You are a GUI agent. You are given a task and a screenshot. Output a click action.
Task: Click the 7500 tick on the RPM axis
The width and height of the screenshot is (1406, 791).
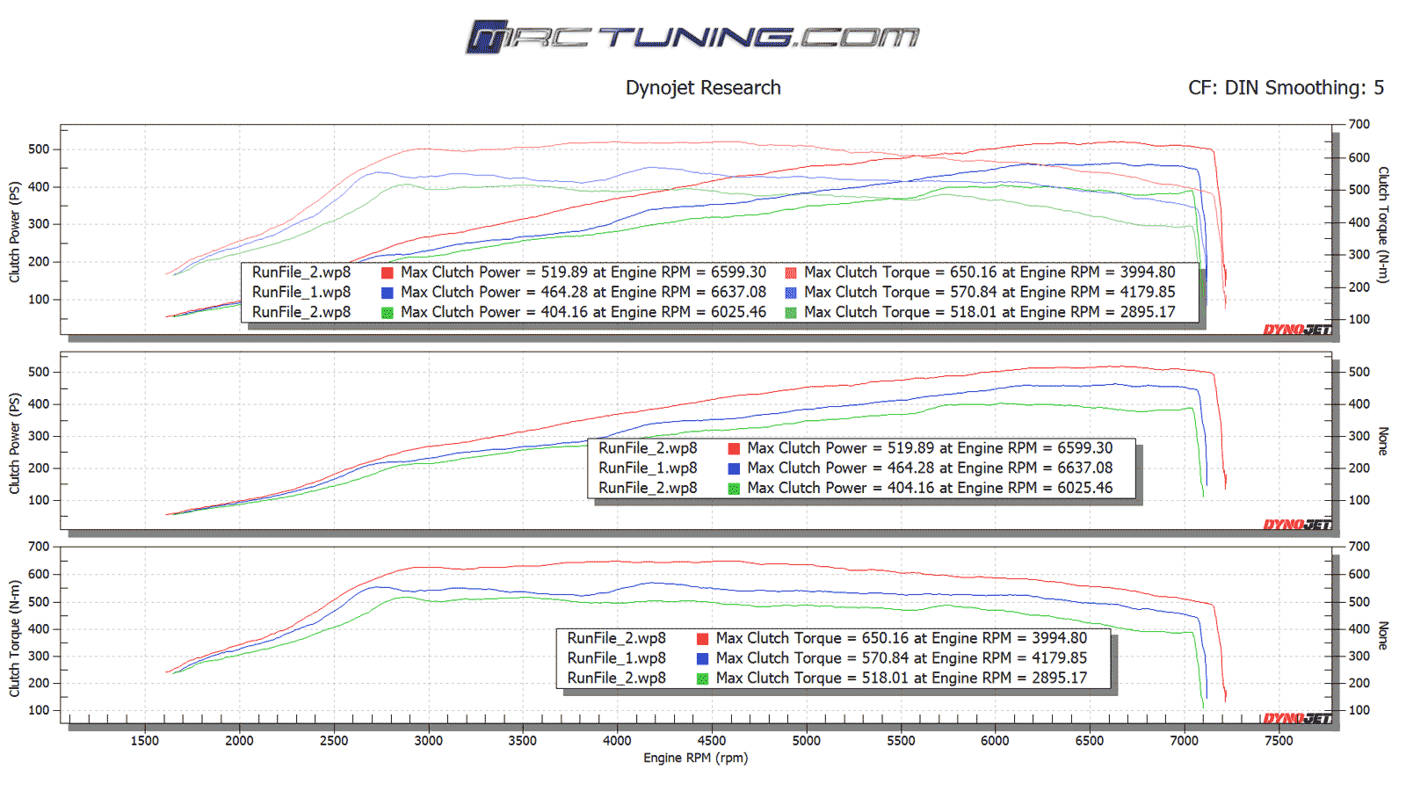tap(1279, 740)
